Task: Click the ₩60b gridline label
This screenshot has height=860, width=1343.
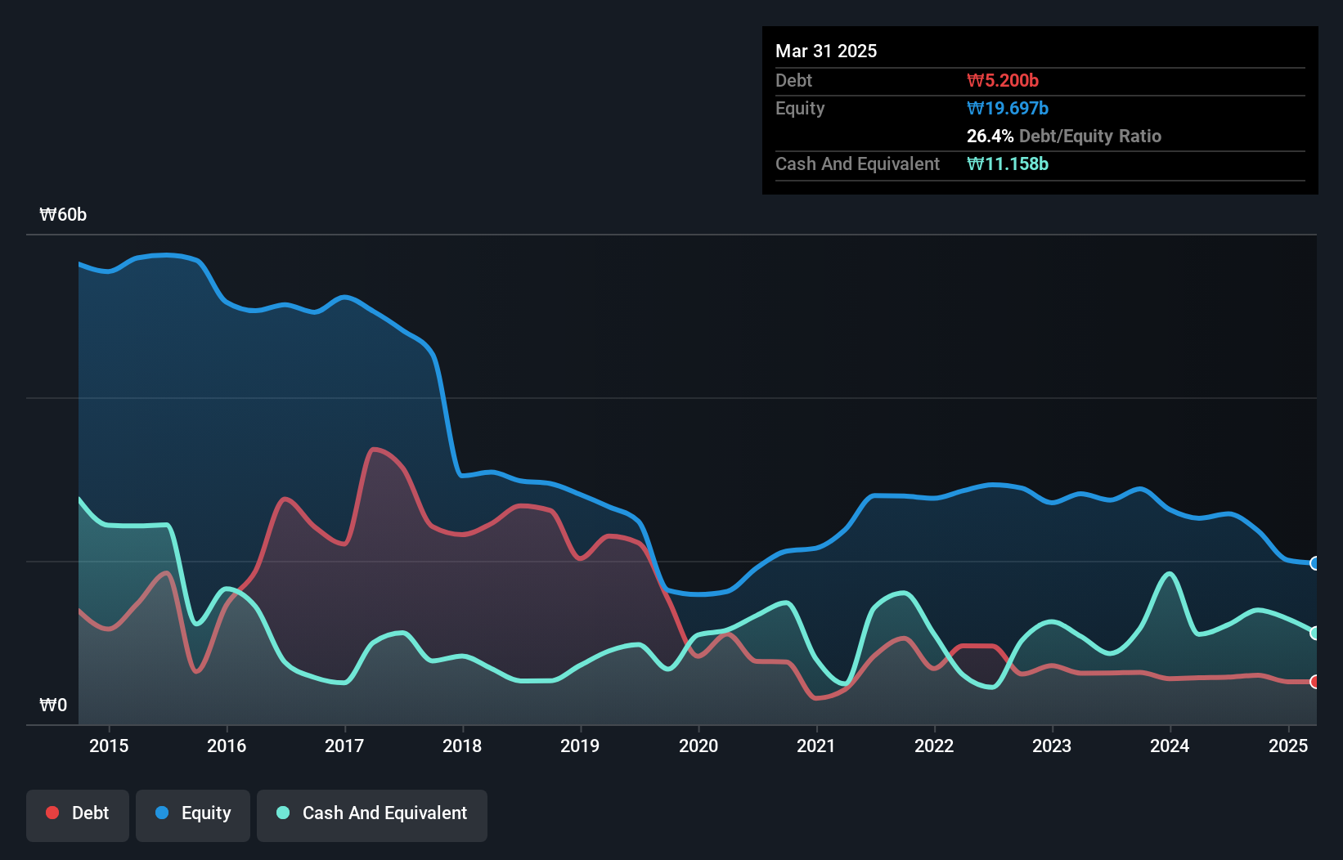Action: pos(62,215)
